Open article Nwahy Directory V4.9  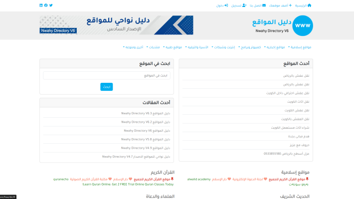pos(146,148)
